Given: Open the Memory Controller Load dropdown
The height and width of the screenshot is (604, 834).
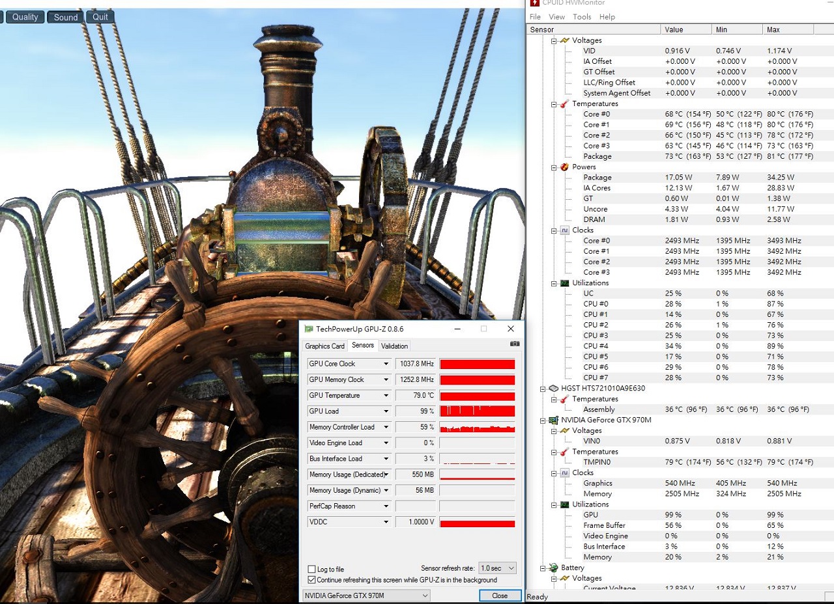Looking at the screenshot, I should click(x=386, y=427).
